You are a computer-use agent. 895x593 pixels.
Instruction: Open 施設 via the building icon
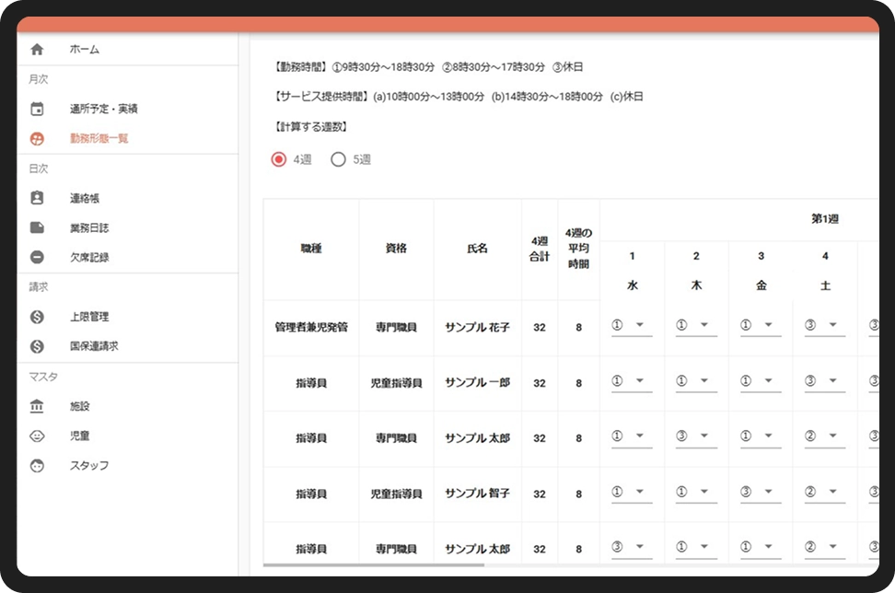point(37,406)
